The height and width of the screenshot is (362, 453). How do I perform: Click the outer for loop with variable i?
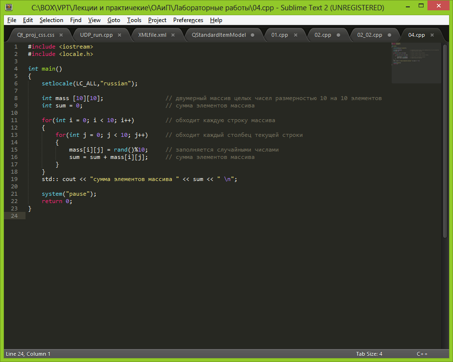[x=88, y=120]
